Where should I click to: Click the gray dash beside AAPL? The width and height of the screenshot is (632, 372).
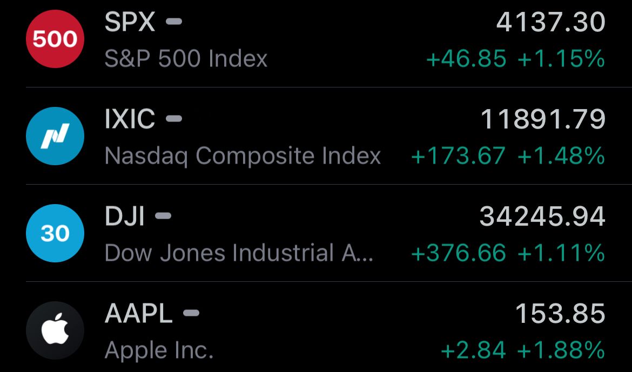pyautogui.click(x=191, y=313)
